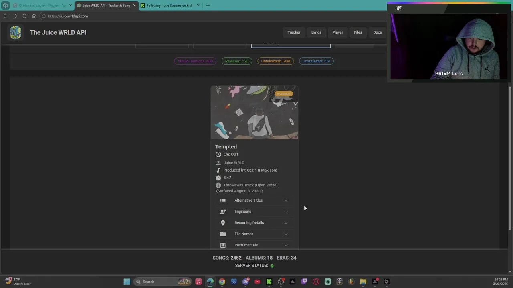Screen dimensions: 513x288
Task: Click the taskbar clock showing 10:23 PM
Action: tap(500, 282)
